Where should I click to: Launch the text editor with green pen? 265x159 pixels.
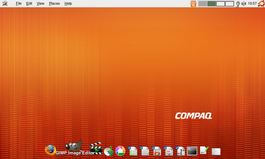[204, 150]
